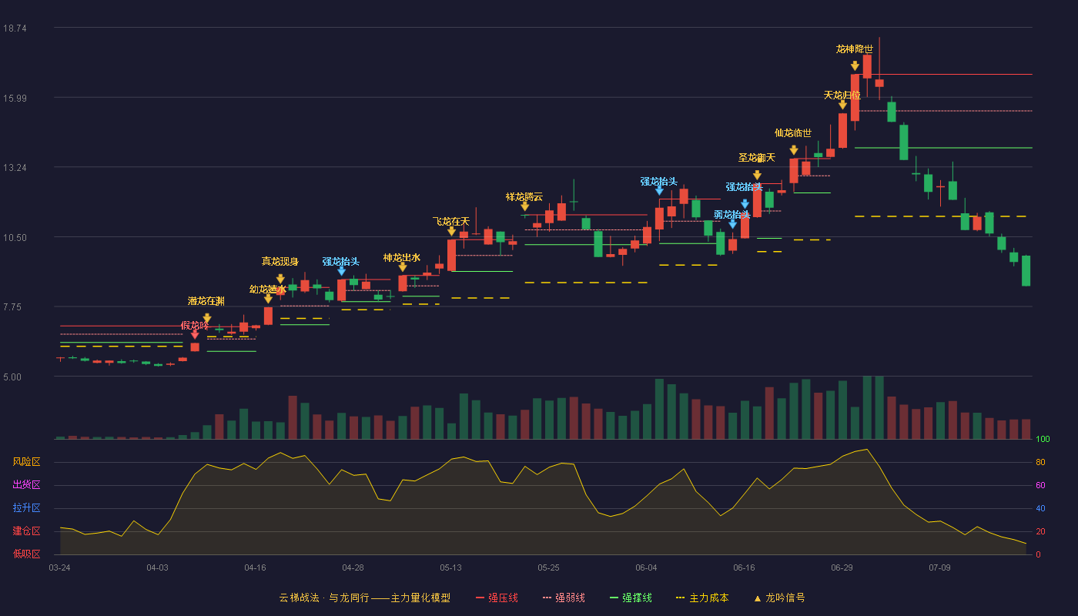The height and width of the screenshot is (616, 1078).
Task: Click the 04-28 date label
Action: (x=353, y=567)
